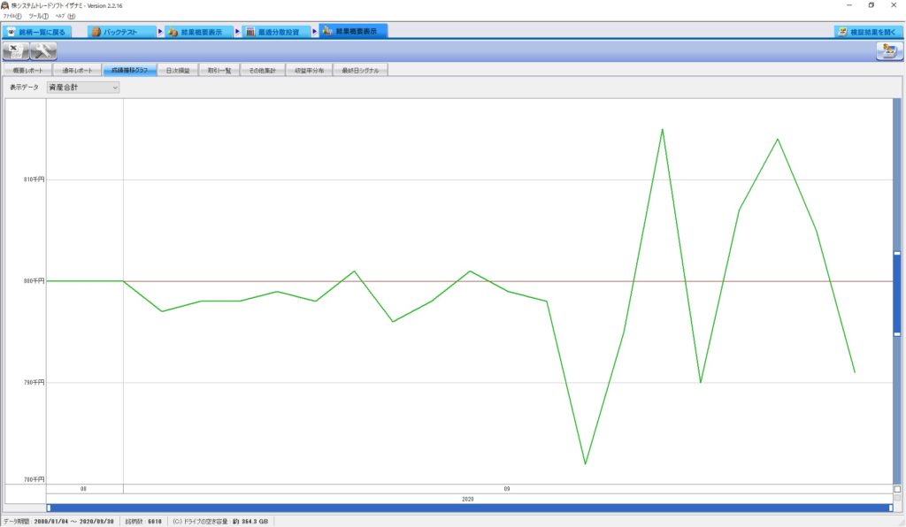This screenshot has width=906, height=527.
Task: Click the toolbar icon at far right
Action: tap(887, 50)
